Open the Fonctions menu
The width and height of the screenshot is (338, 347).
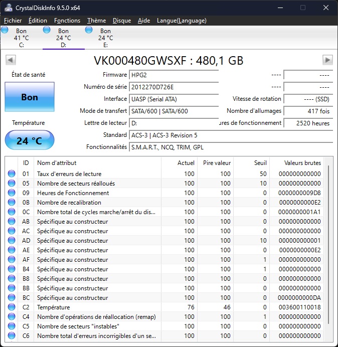pyautogui.click(x=67, y=21)
